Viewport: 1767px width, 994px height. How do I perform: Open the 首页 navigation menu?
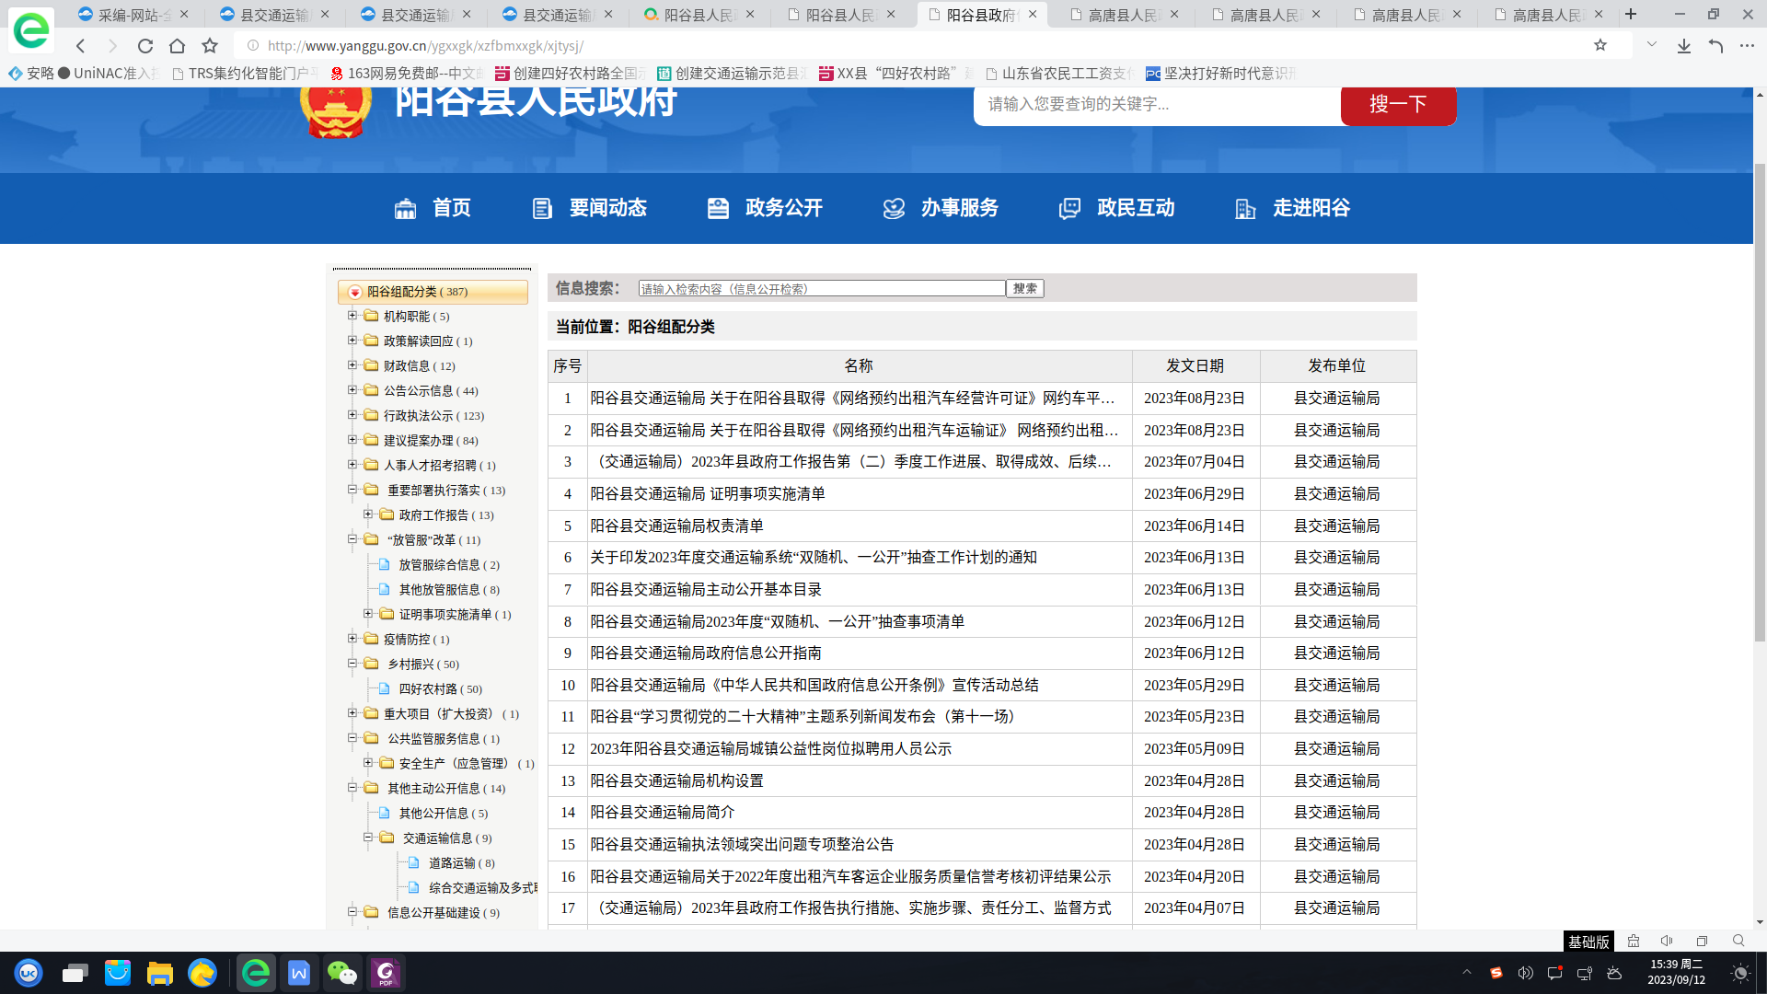(x=433, y=208)
